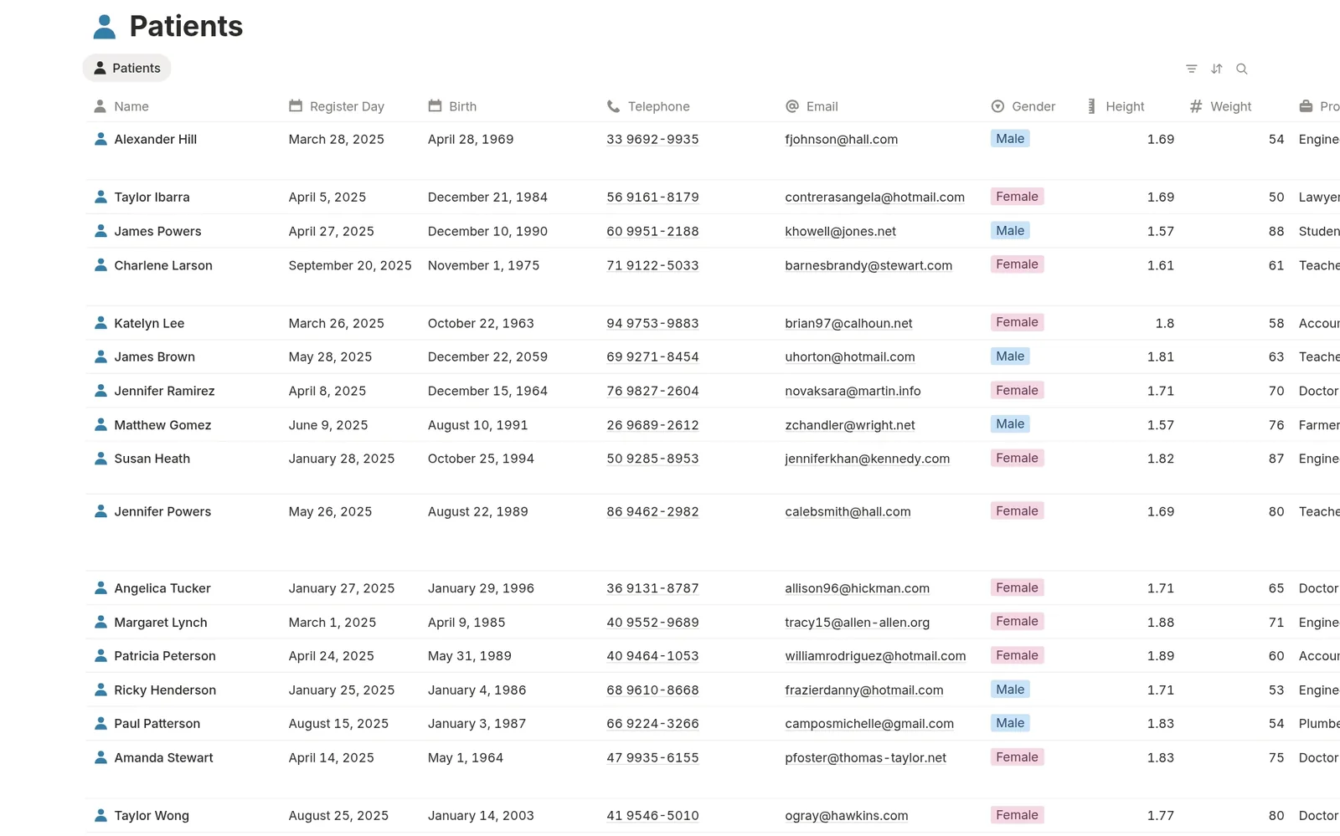Select Matthew Gomez's weight cell 76

pos(1276,425)
